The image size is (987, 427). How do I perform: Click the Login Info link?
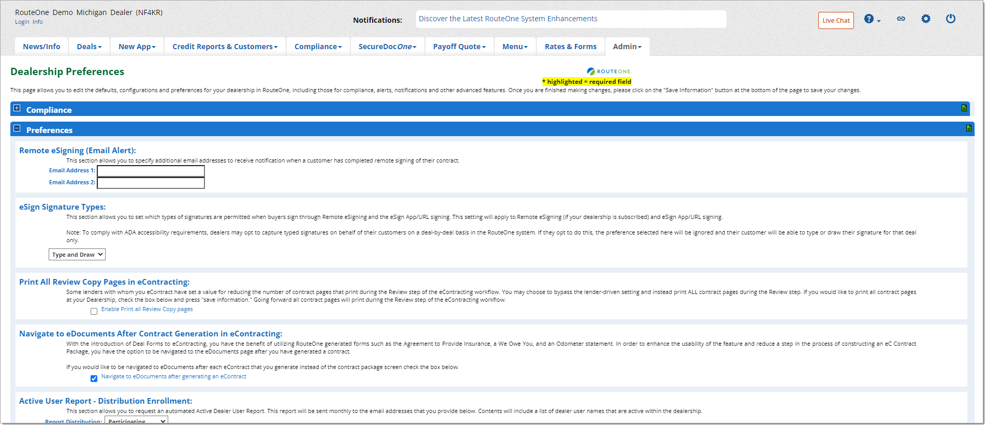[x=29, y=22]
